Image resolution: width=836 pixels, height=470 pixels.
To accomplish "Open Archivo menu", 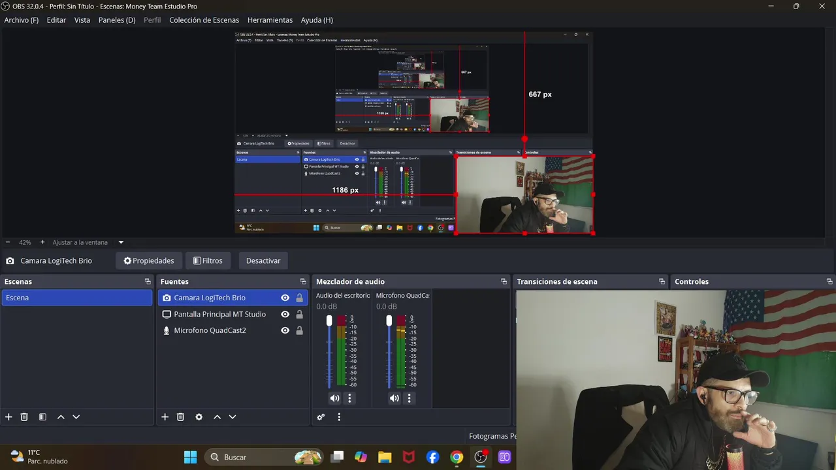I will point(22,20).
